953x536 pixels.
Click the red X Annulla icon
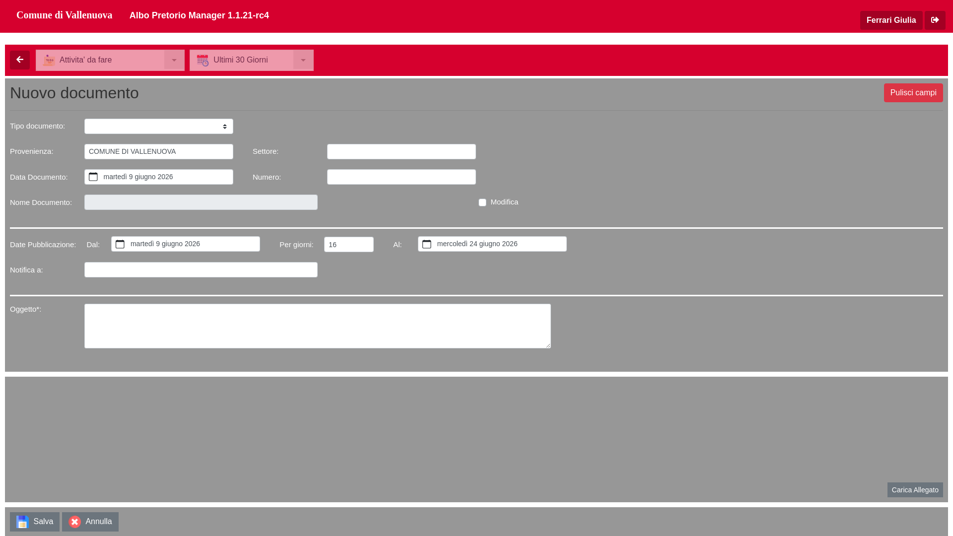pyautogui.click(x=74, y=522)
